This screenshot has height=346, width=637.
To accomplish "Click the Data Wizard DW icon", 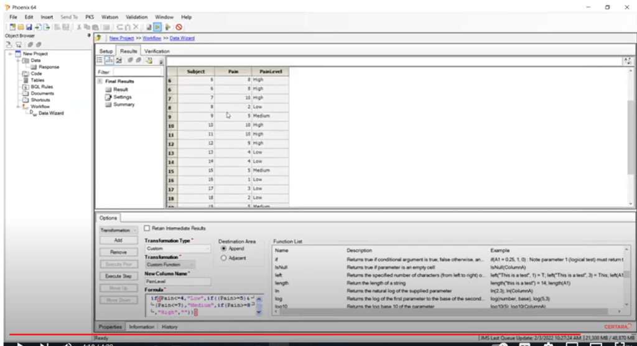I will point(33,113).
